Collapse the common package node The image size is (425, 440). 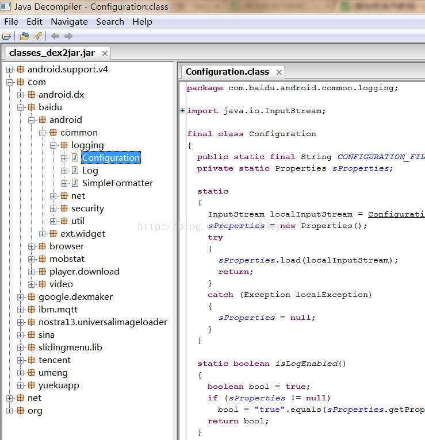pyautogui.click(x=42, y=133)
